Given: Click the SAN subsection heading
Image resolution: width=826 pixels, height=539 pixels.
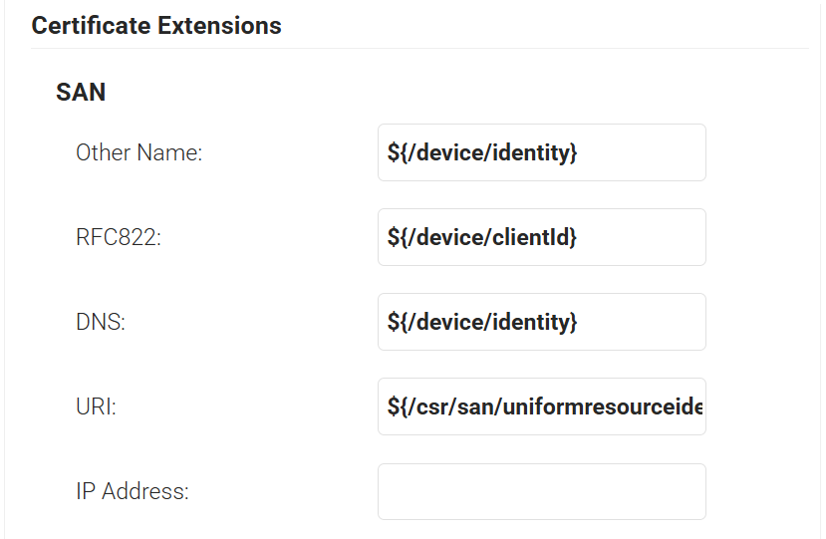Looking at the screenshot, I should point(81,93).
